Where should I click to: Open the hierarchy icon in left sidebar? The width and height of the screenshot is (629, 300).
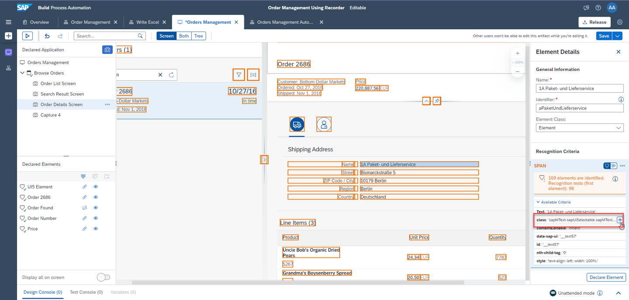click(8, 68)
